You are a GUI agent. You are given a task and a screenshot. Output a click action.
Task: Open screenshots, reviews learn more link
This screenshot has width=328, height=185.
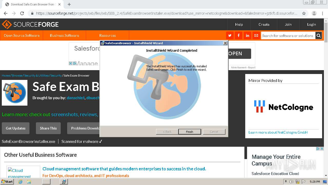click(x=75, y=114)
